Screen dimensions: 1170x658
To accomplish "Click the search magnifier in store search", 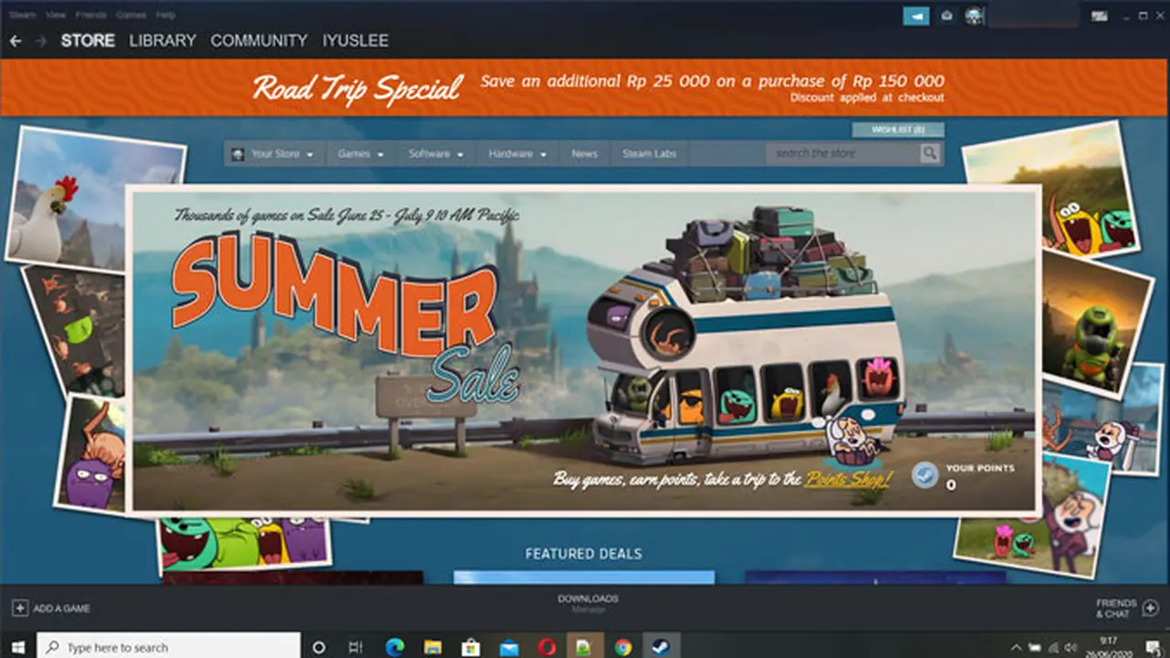I will click(930, 154).
